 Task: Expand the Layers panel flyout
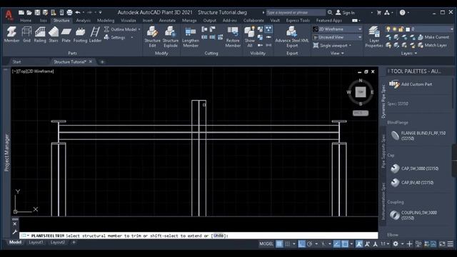pos(409,54)
